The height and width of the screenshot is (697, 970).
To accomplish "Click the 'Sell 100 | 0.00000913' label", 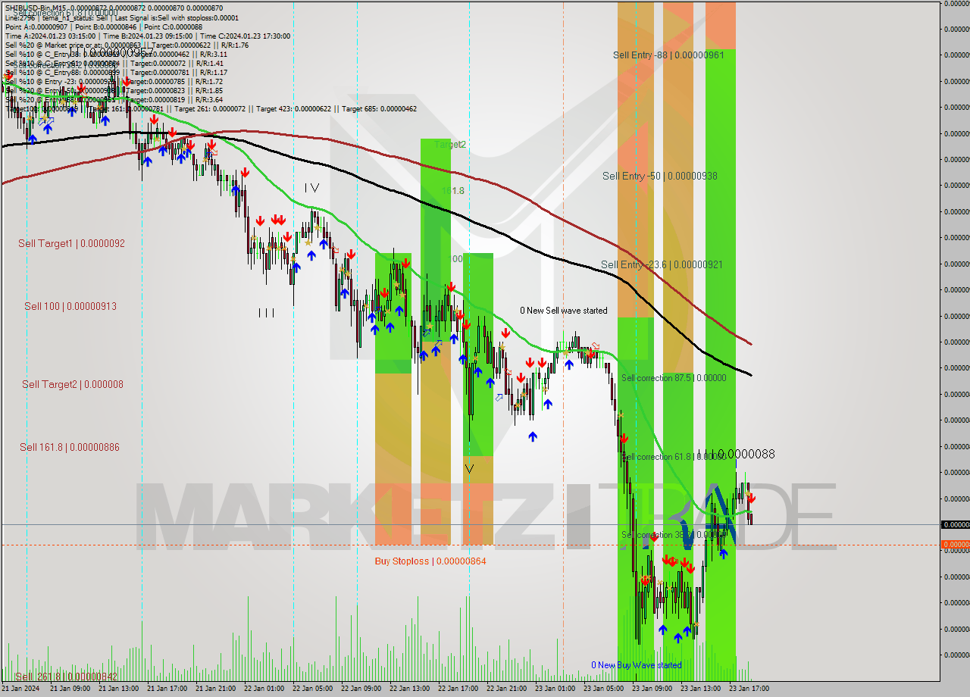I will tap(70, 306).
